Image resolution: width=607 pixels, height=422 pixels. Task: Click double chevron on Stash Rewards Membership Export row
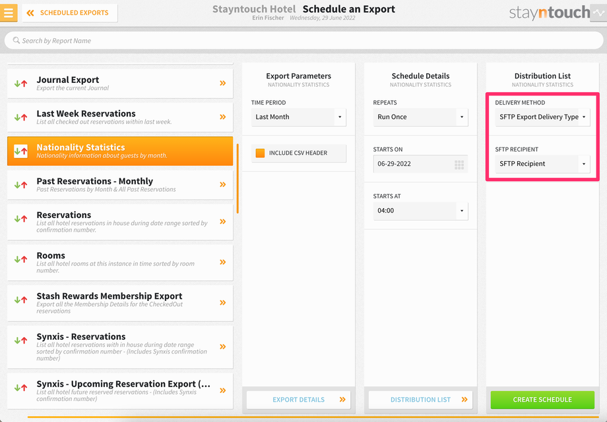pos(223,303)
